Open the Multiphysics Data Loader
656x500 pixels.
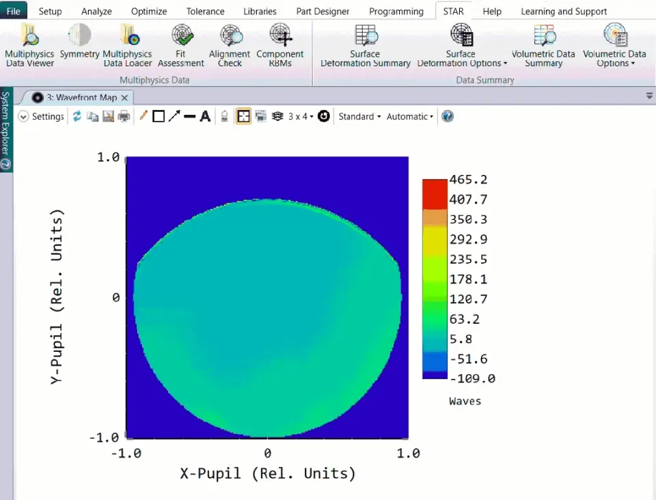[128, 45]
